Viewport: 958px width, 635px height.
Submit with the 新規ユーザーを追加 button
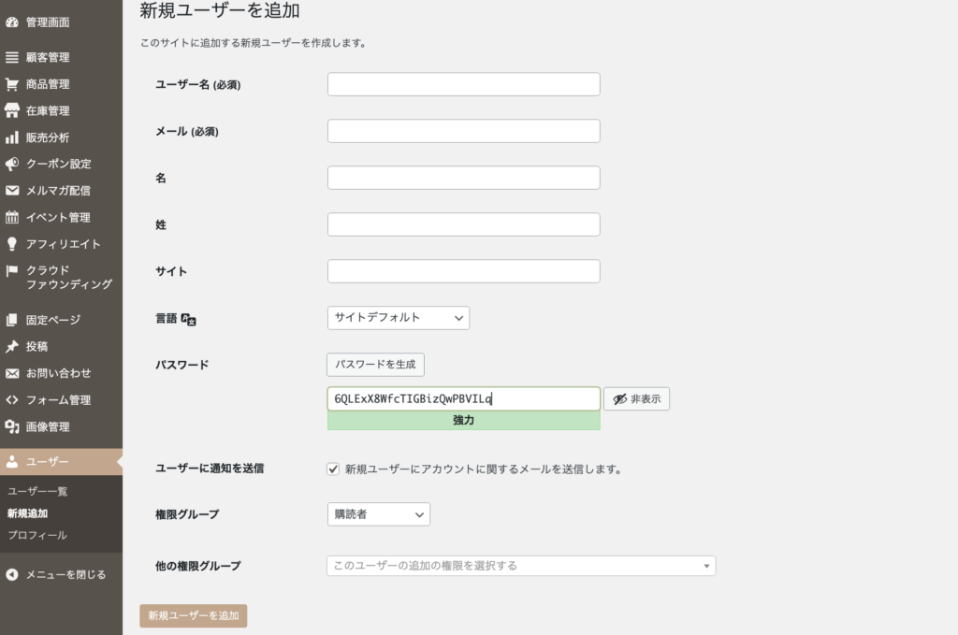(x=193, y=615)
